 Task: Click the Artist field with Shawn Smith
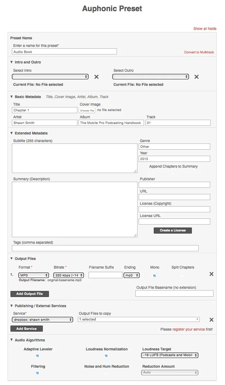pos(45,123)
